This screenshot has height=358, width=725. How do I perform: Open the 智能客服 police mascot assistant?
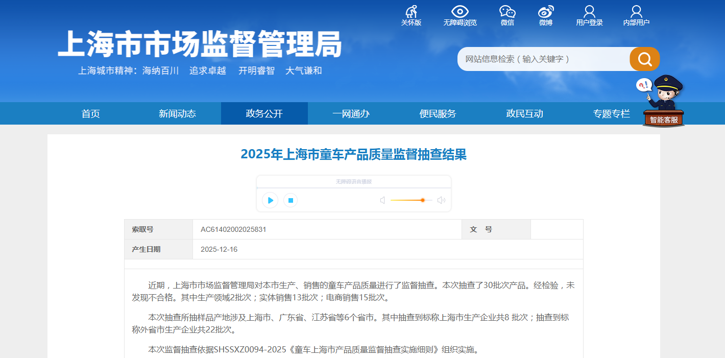[663, 101]
